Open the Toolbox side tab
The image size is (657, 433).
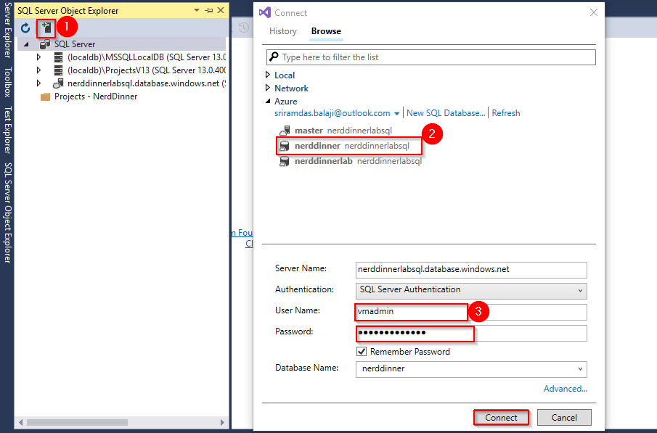[x=7, y=82]
